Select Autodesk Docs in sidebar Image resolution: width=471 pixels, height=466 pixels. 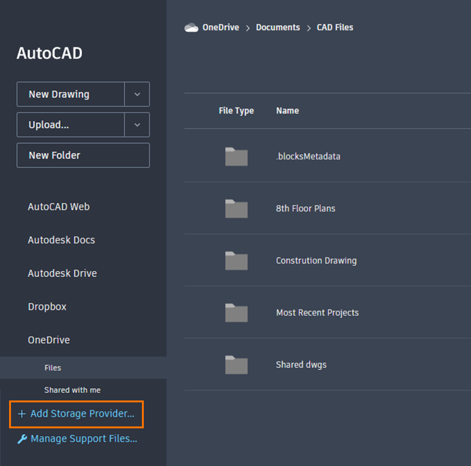pos(62,240)
